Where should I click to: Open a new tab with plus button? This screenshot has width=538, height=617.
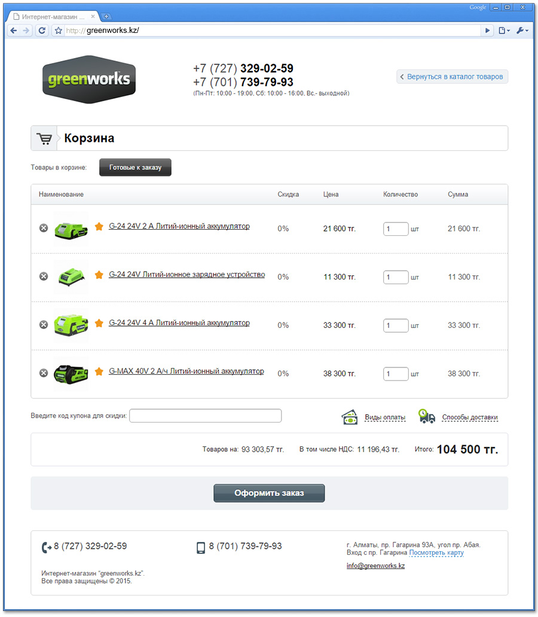tap(106, 17)
